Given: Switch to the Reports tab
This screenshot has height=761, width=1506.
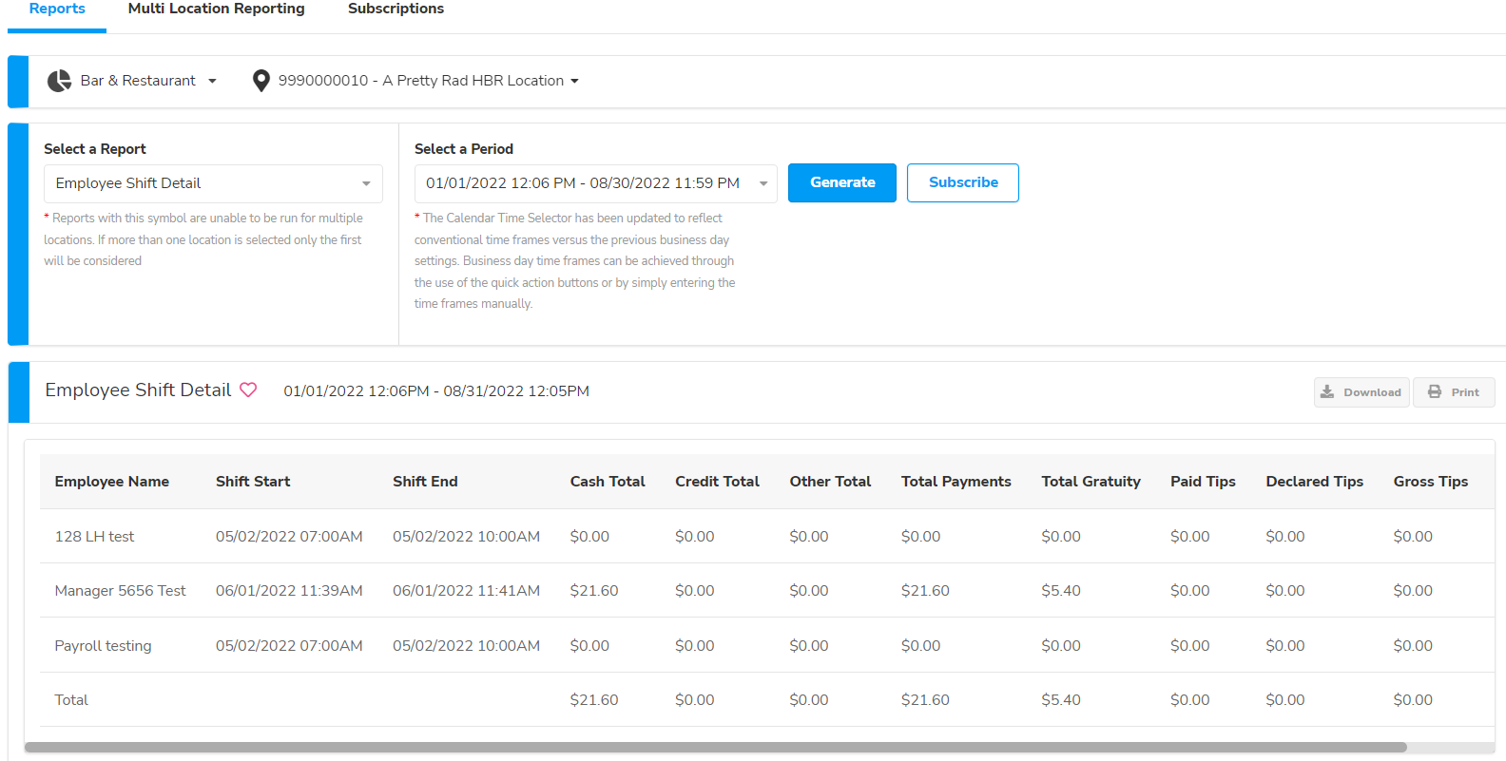Looking at the screenshot, I should click(57, 10).
